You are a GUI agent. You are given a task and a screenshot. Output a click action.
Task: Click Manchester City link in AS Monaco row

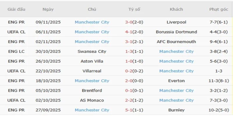pyautogui.click(x=176, y=100)
